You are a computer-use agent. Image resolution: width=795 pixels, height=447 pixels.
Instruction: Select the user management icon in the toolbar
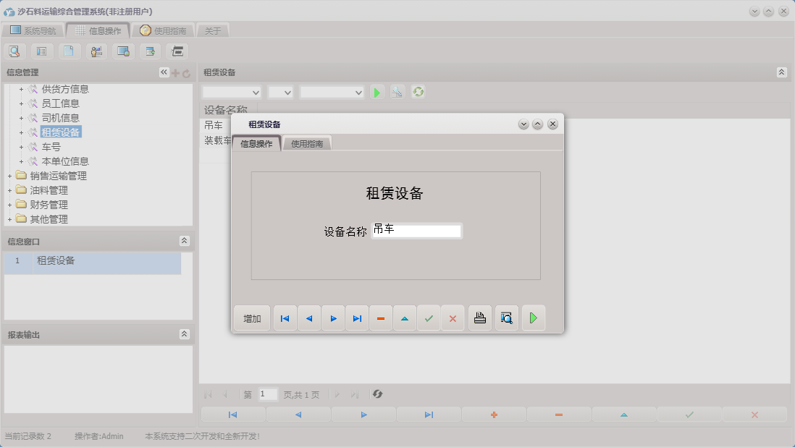click(95, 51)
